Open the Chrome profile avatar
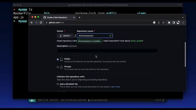This screenshot has width=196, height=110. coord(178,22)
